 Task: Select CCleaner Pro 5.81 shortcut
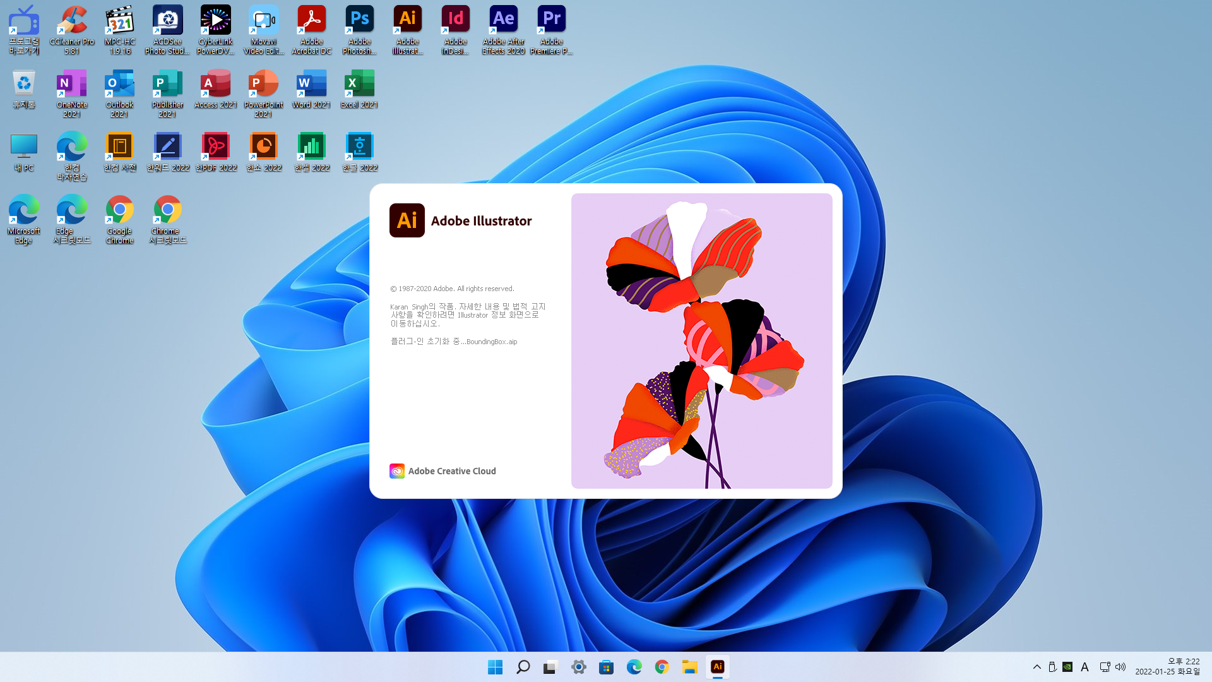[x=72, y=20]
